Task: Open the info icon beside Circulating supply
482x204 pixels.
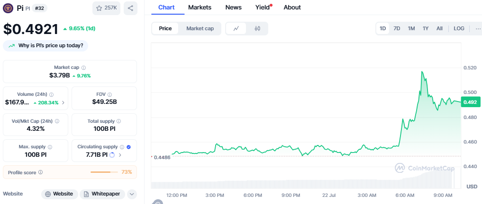Action: 122,147
